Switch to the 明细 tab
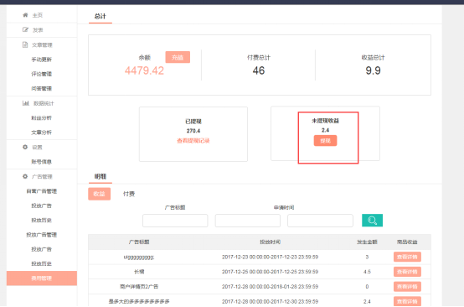 101,177
